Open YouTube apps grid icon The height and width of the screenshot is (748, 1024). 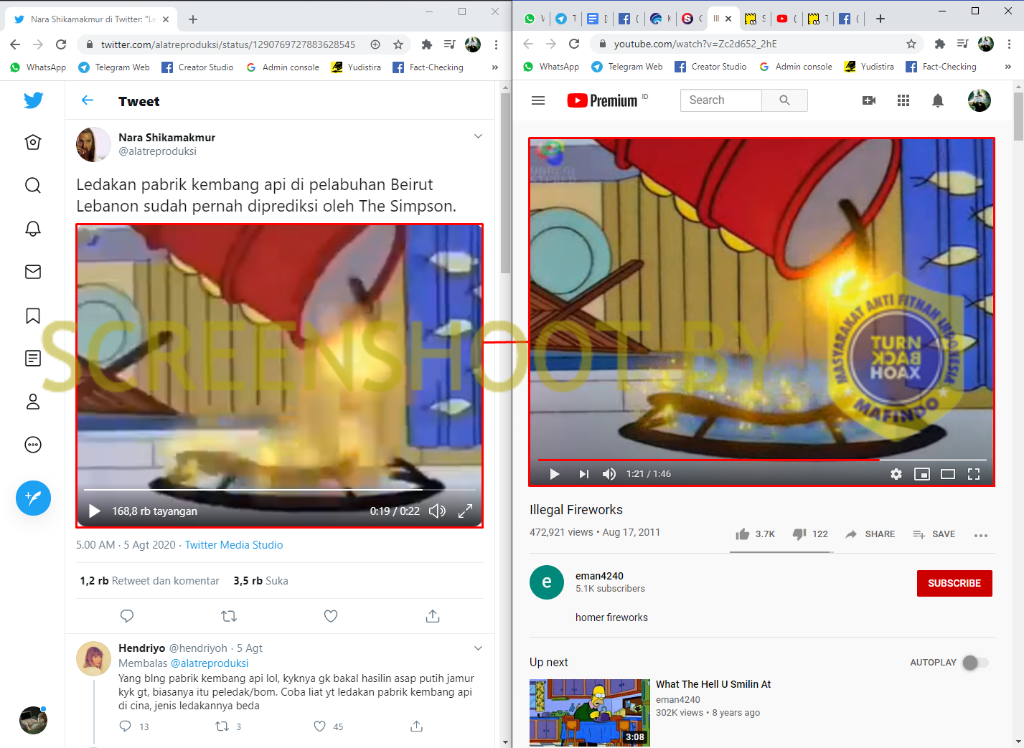click(x=903, y=100)
